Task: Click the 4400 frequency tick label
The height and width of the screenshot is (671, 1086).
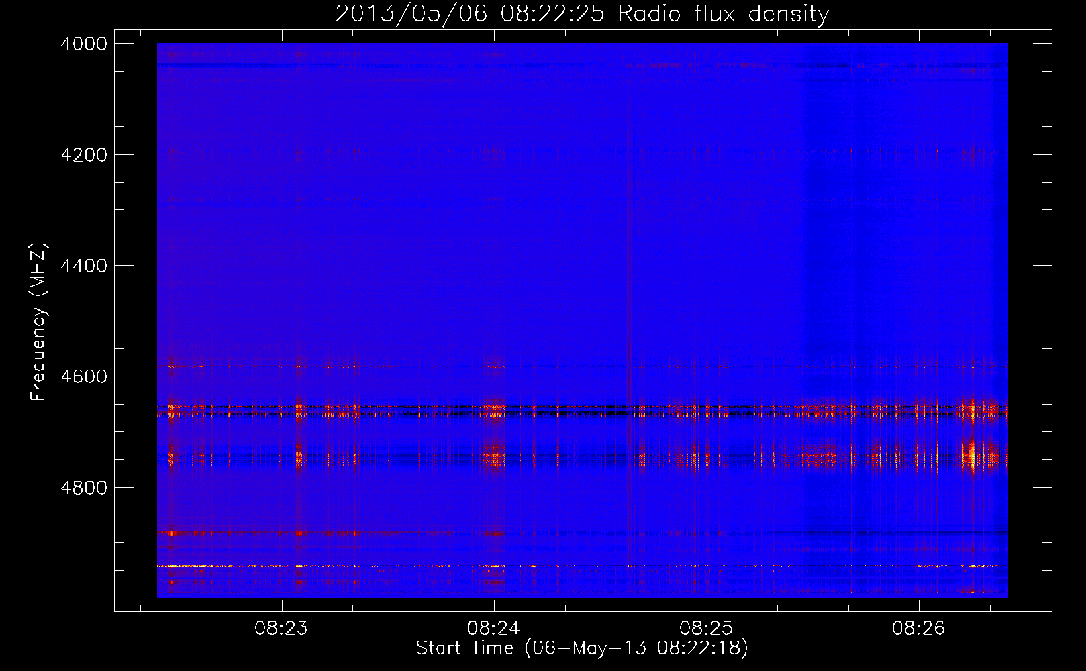Action: (84, 266)
